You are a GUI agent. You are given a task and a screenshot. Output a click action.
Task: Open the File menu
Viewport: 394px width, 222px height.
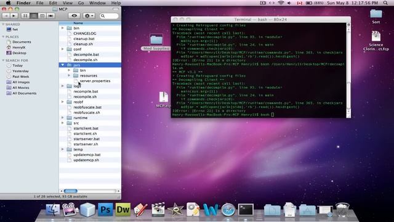39,3
